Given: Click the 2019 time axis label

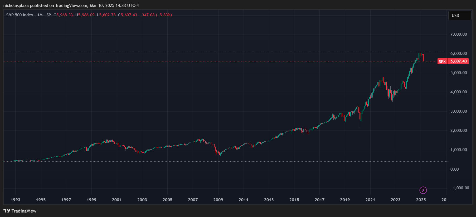Looking at the screenshot, I should (x=345, y=200).
